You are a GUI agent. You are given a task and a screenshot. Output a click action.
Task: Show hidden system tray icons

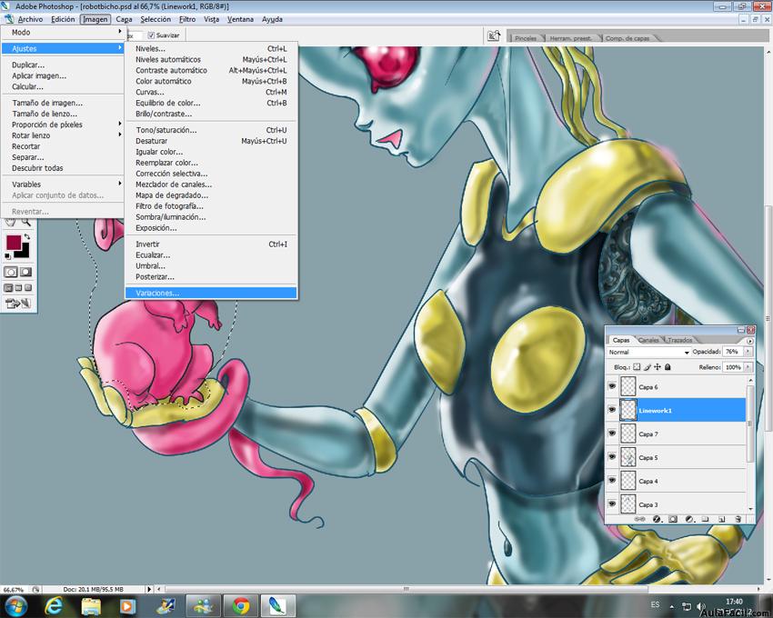tap(672, 606)
